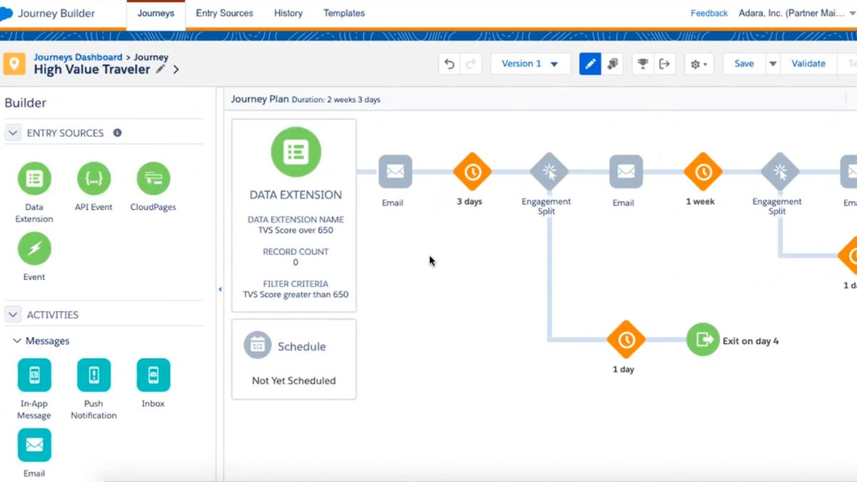This screenshot has height=482, width=857.
Task: Open the arrow dropdown beside Save
Action: click(772, 64)
